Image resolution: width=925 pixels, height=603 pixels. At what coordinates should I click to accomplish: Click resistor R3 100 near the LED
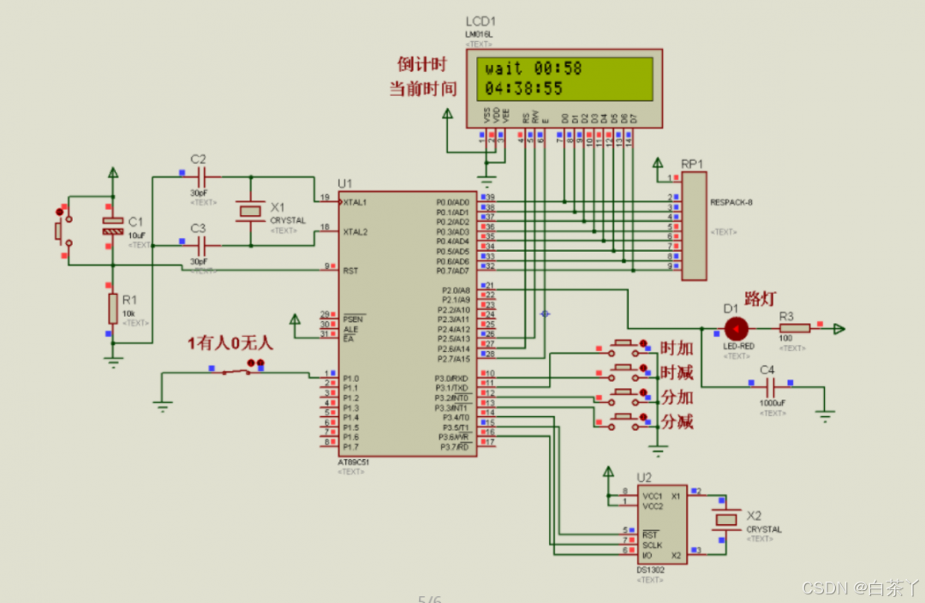click(x=794, y=329)
